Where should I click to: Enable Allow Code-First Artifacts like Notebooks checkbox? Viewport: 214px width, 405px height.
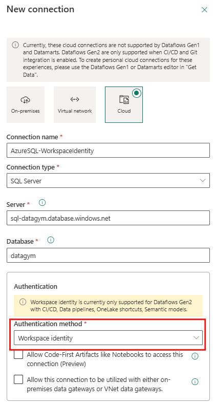coord(18,355)
